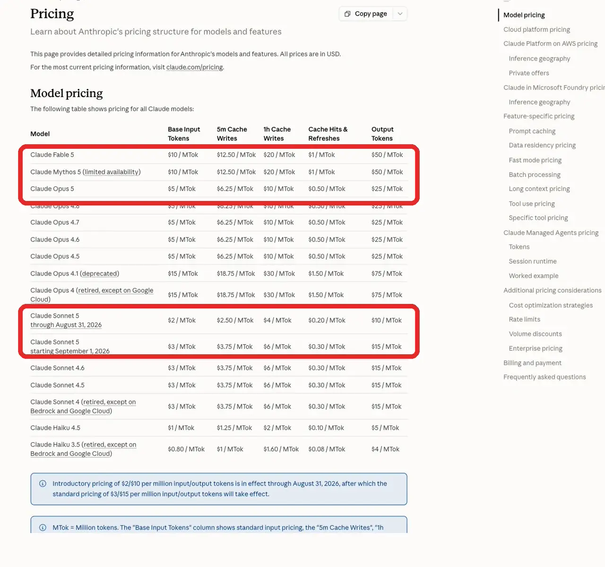Open Billing and payment sidebar item
The image size is (605, 567).
click(x=532, y=363)
